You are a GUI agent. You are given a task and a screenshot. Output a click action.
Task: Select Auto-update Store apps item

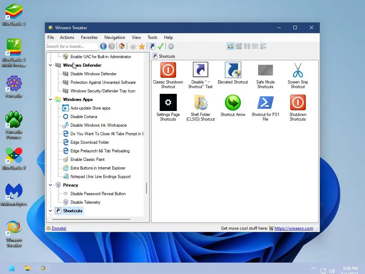90,108
